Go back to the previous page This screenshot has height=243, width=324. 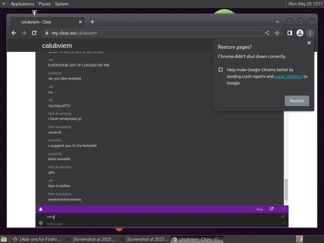click(x=14, y=33)
